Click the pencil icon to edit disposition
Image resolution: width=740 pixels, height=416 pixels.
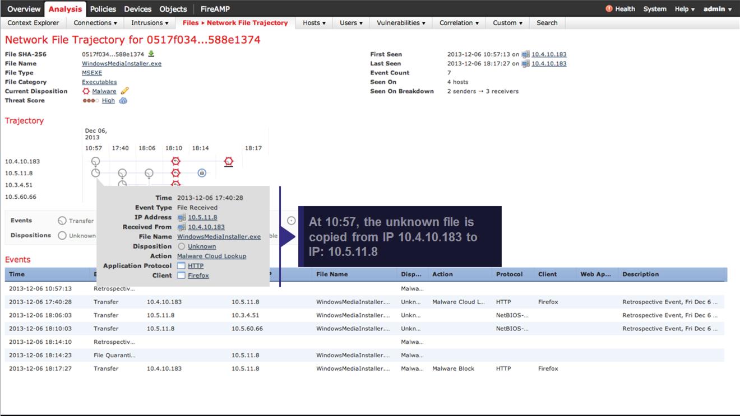(x=125, y=91)
